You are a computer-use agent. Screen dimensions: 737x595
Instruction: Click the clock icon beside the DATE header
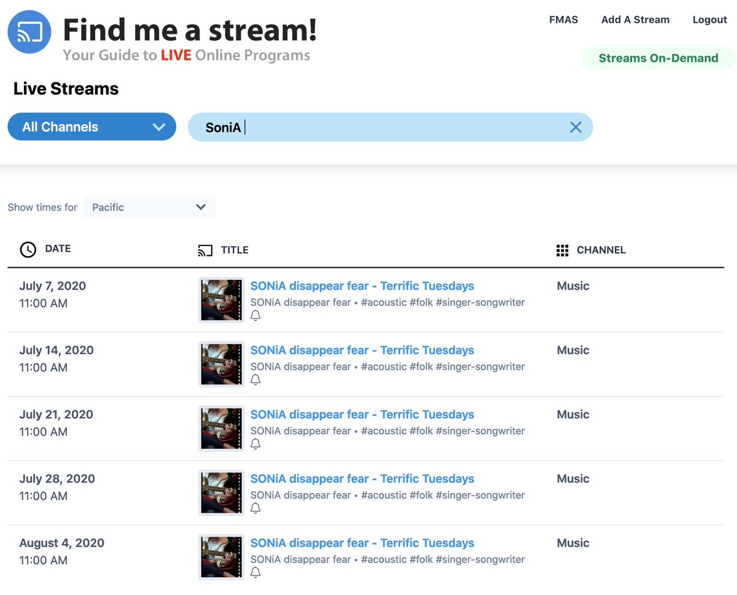28,250
